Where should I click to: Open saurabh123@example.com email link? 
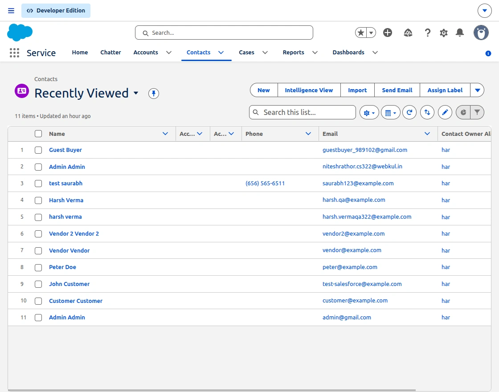click(x=358, y=184)
